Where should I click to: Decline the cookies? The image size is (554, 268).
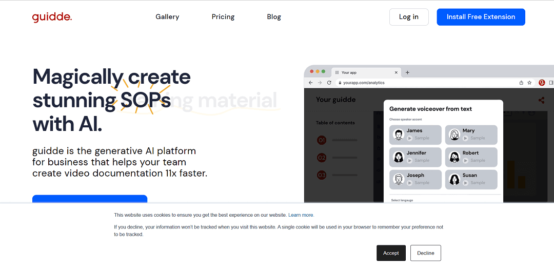point(425,253)
